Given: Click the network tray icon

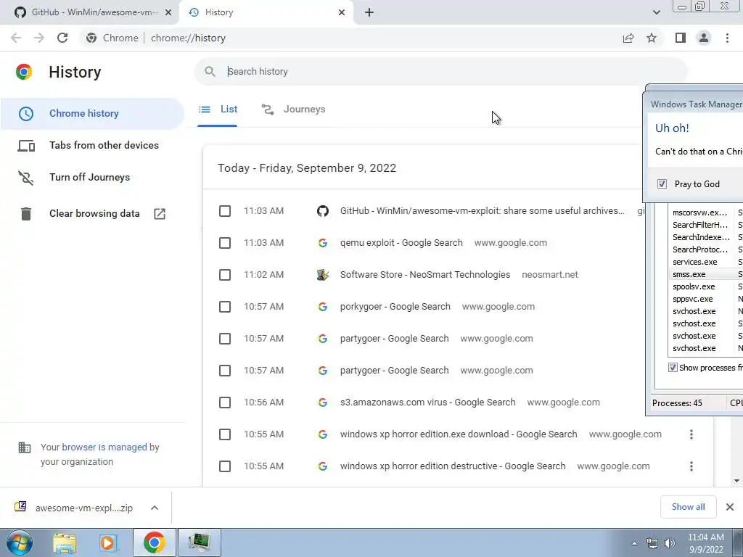Looking at the screenshot, I should point(652,543).
